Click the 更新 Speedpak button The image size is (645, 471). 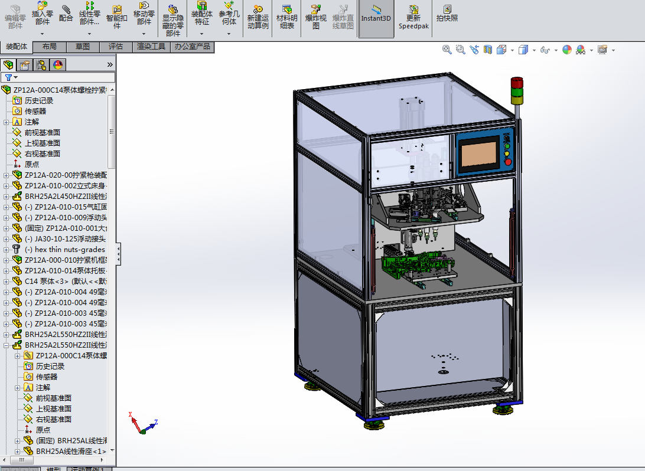414,17
